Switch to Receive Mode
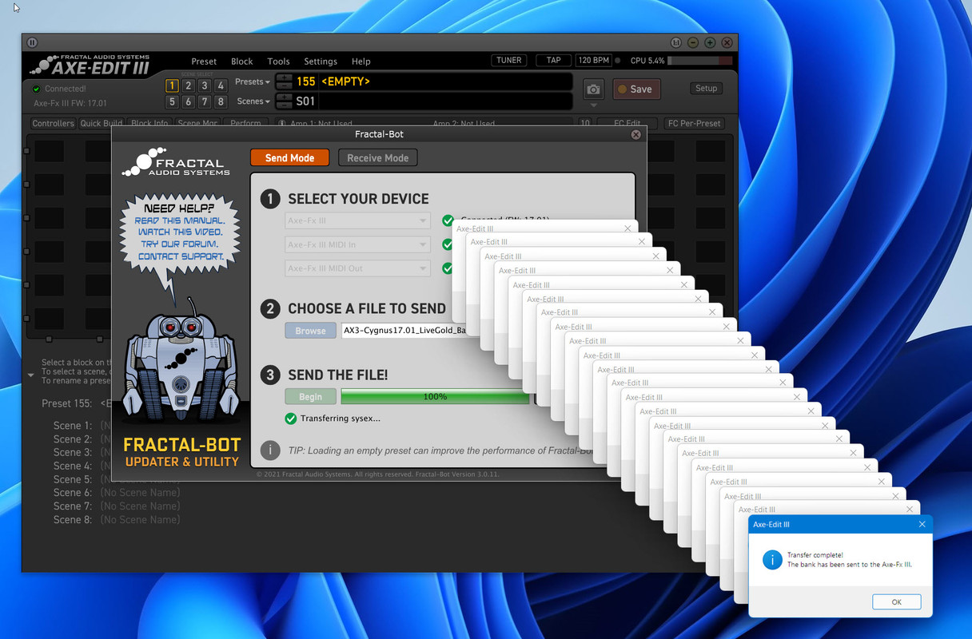This screenshot has height=639, width=972. coord(377,158)
